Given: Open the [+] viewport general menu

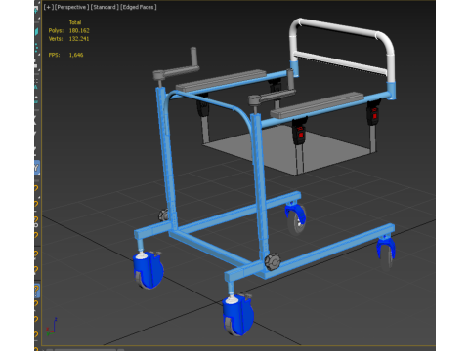Looking at the screenshot, I should (x=48, y=7).
